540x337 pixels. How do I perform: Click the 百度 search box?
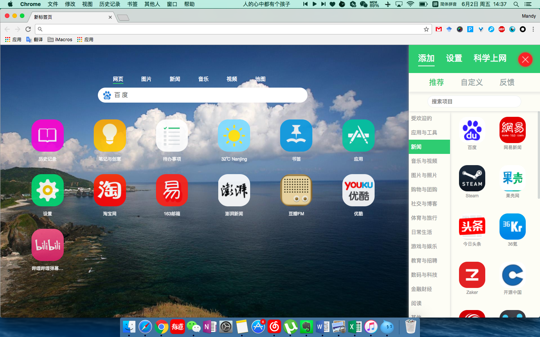[202, 95]
